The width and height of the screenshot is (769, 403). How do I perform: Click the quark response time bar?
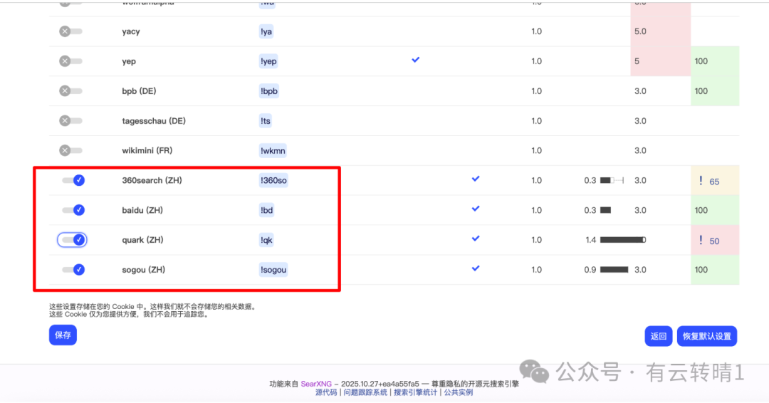click(x=622, y=240)
